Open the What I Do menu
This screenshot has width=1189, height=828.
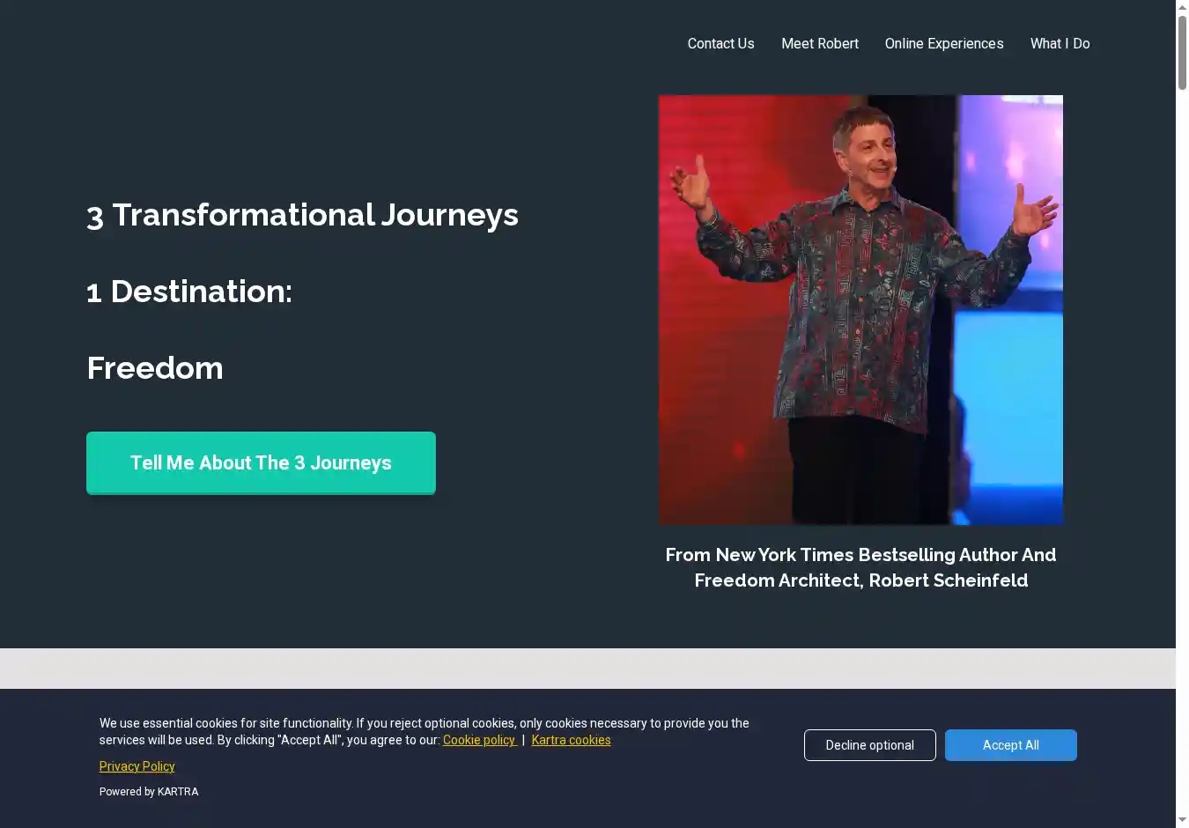[x=1060, y=43]
